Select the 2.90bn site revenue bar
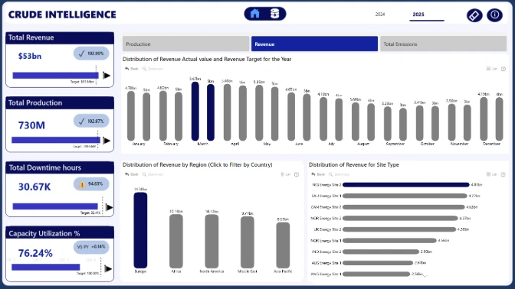Viewport: 515px width, 289px height. click(381, 252)
